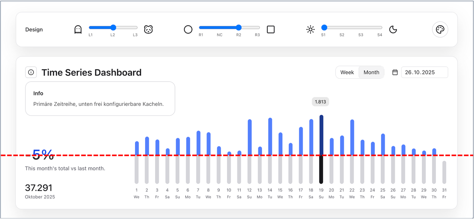
Task: Open the calendar icon date picker
Action: click(x=395, y=73)
